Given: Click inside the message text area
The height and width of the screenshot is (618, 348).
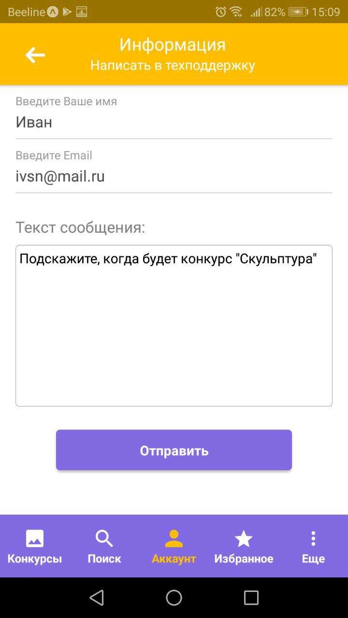Looking at the screenshot, I should (174, 326).
